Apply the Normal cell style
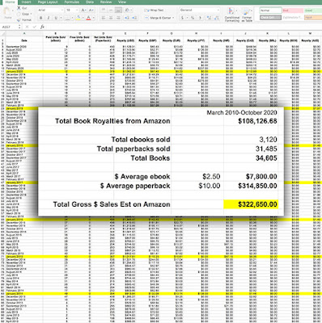Image resolution: width=322 pixels, height=323 pixels. click(270, 10)
